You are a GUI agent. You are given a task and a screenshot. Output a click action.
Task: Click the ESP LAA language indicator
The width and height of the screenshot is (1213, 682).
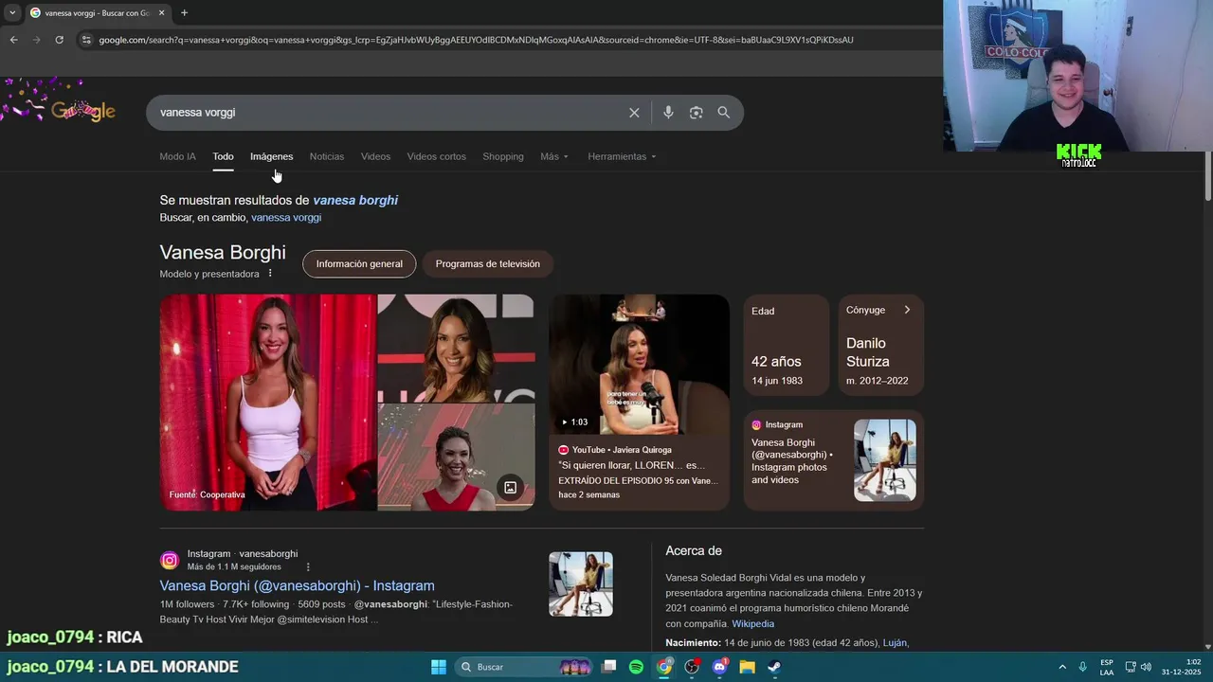click(x=1107, y=667)
